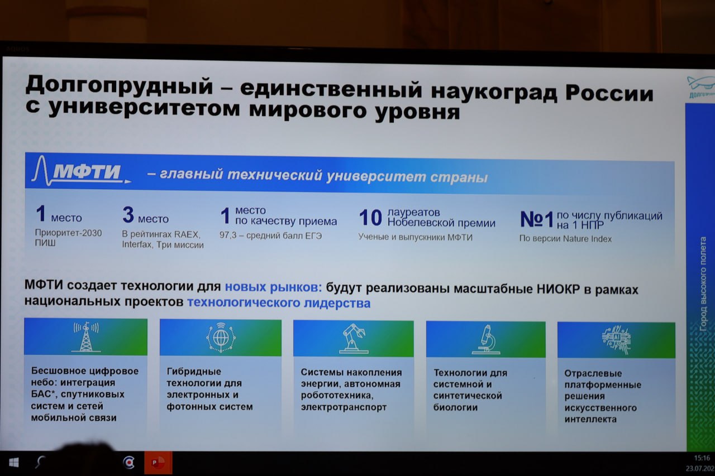Screen dimensions: 715x476
Task: Click the microscope icon tile
Action: pyautogui.click(x=485, y=339)
